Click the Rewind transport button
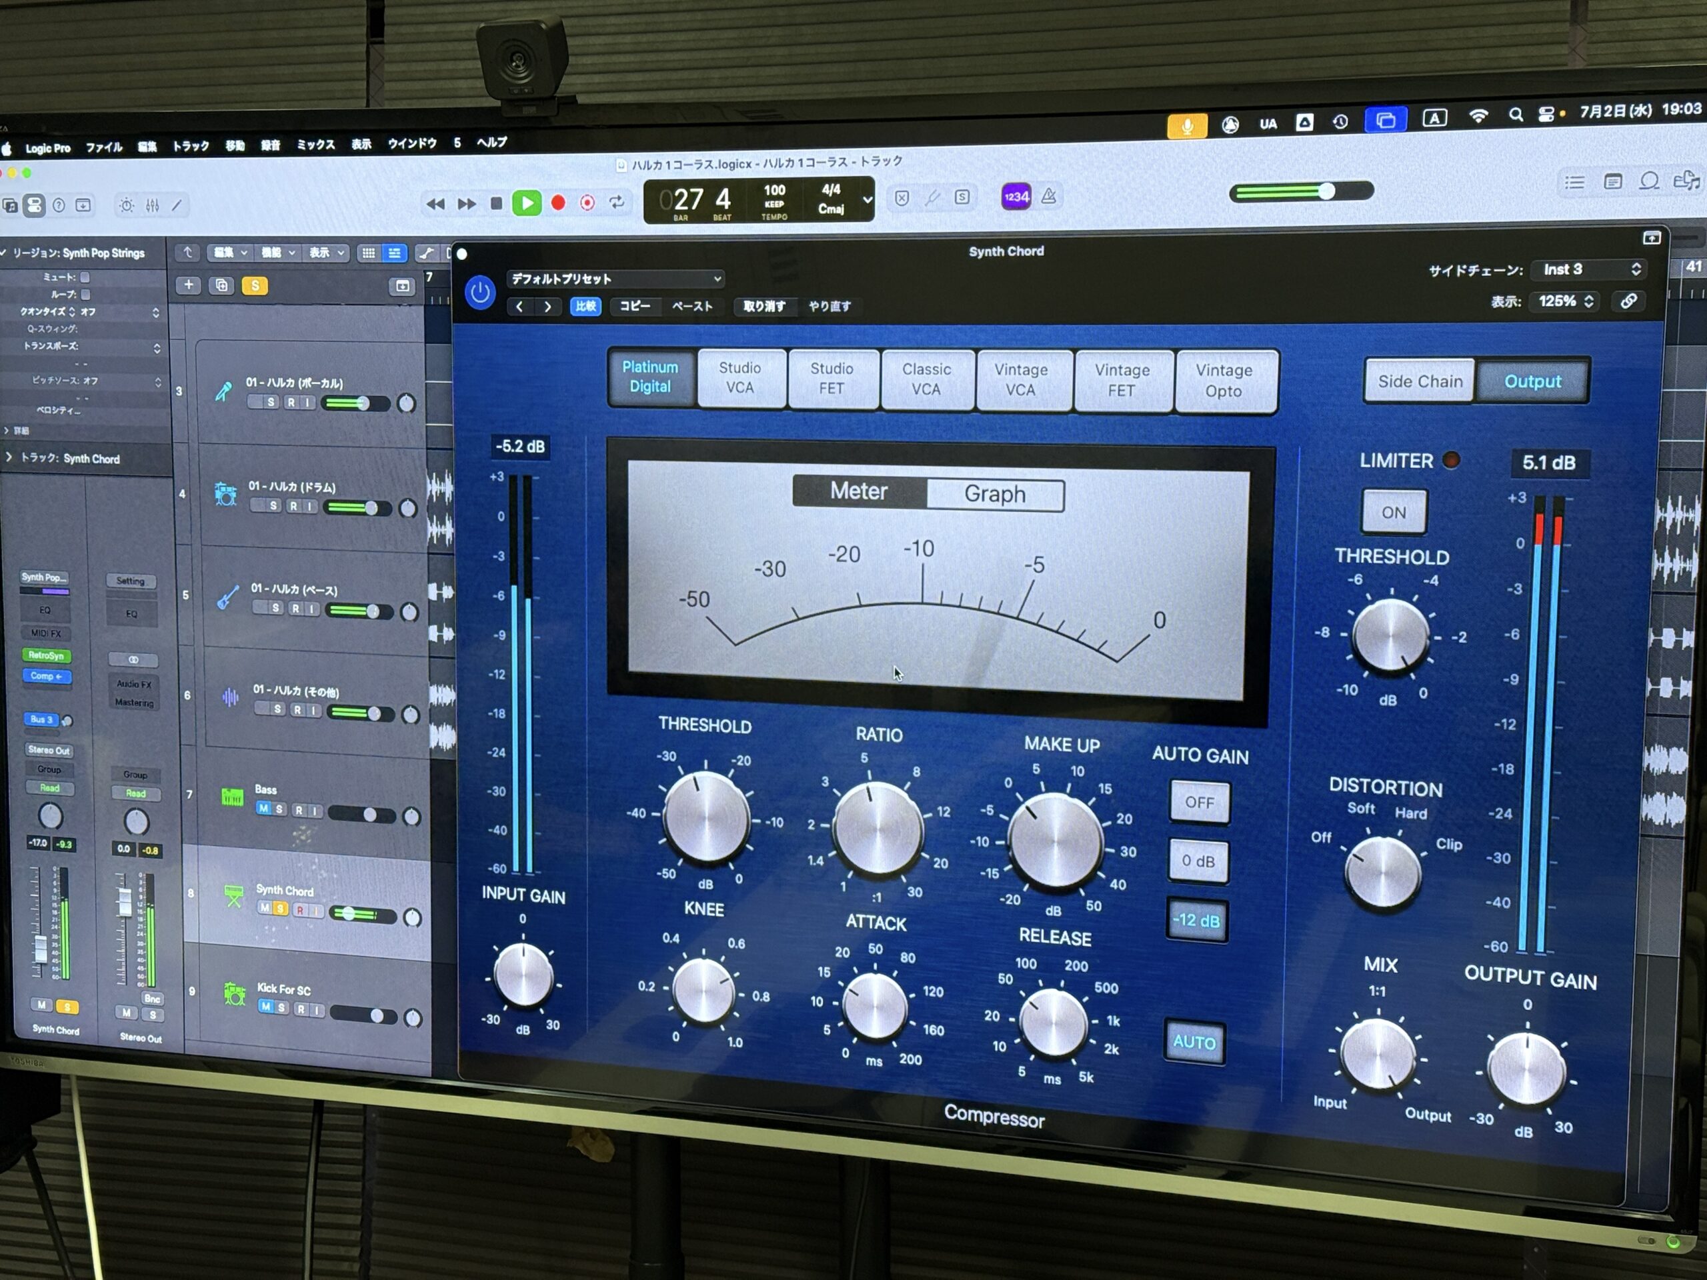This screenshot has height=1280, width=1707. pos(435,205)
